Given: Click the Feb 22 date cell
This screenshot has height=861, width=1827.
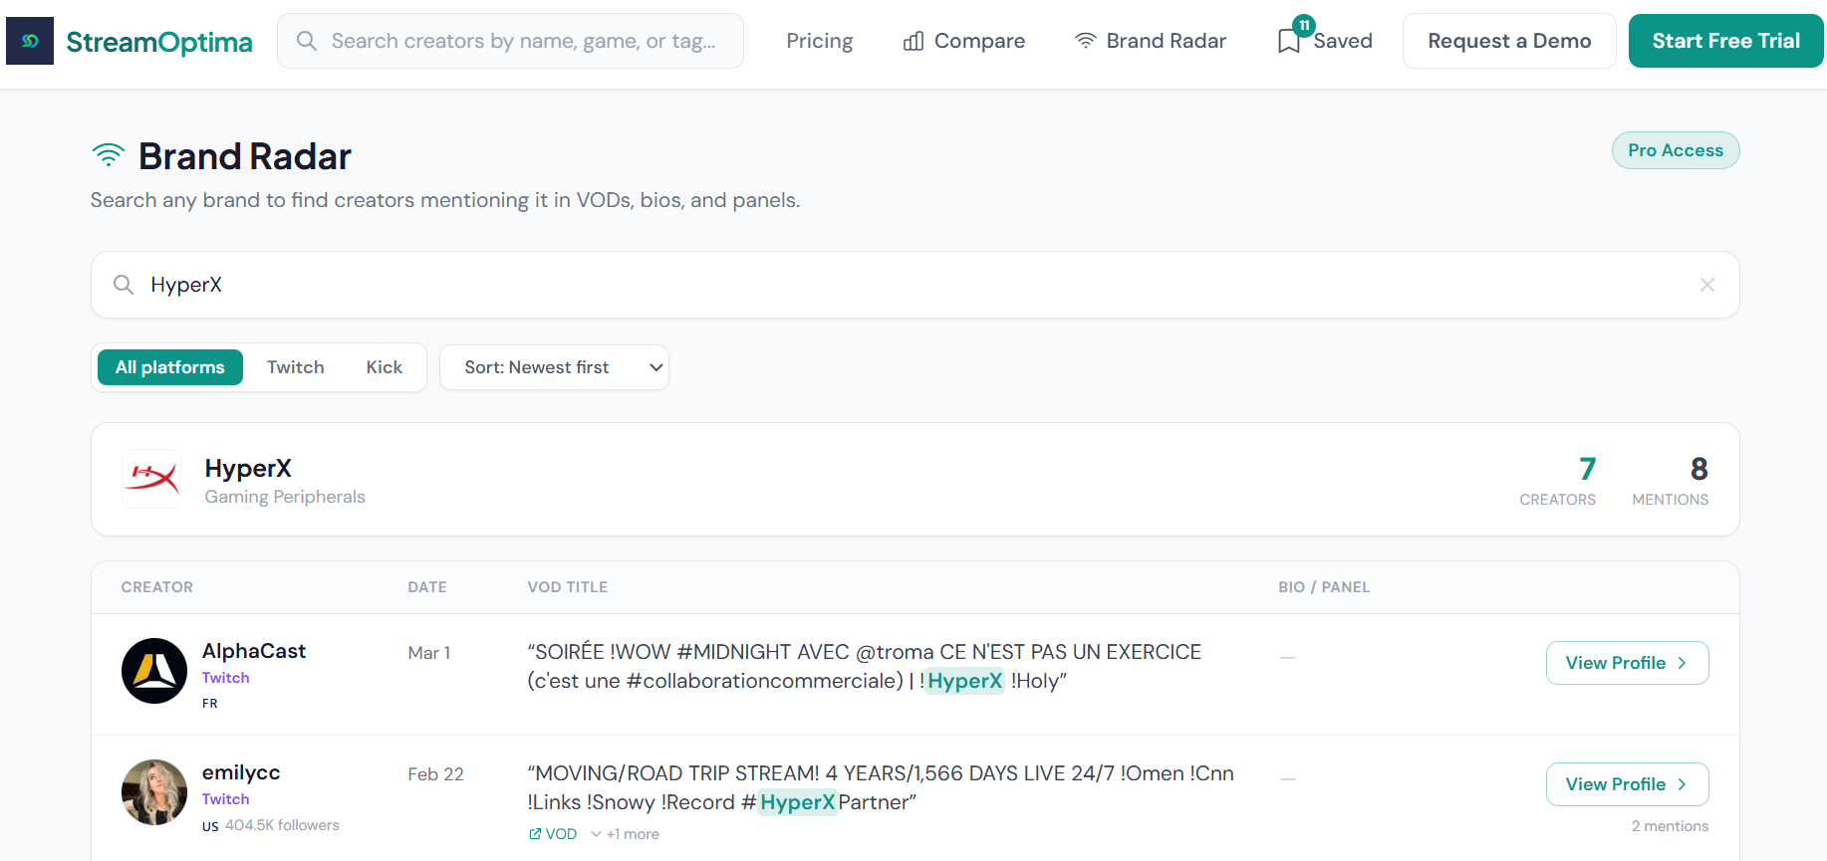Looking at the screenshot, I should (x=435, y=774).
